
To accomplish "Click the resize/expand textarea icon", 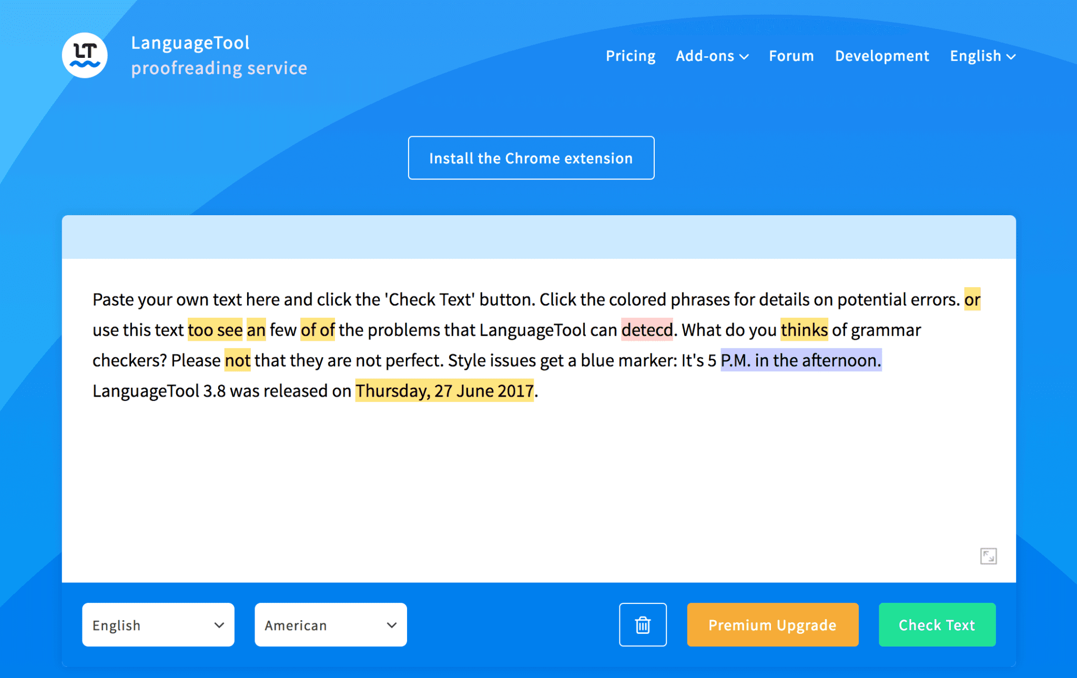I will pyautogui.click(x=988, y=556).
